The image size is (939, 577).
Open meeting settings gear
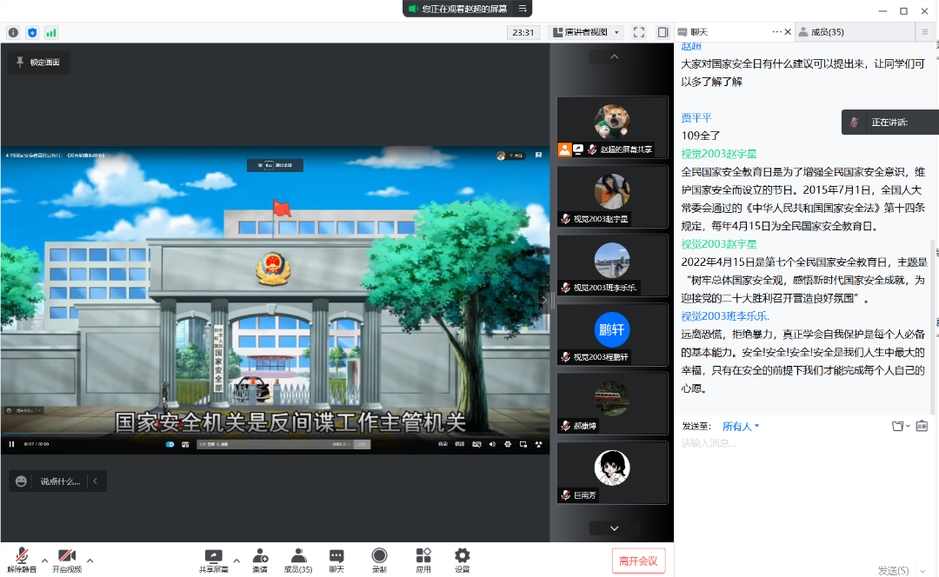pyautogui.click(x=462, y=560)
